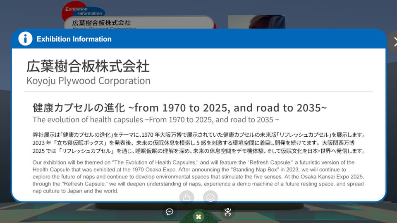Image resolution: width=397 pixels, height=223 pixels.
Task: Click the photo thumbnail behind the dialog
Action: [256, 22]
